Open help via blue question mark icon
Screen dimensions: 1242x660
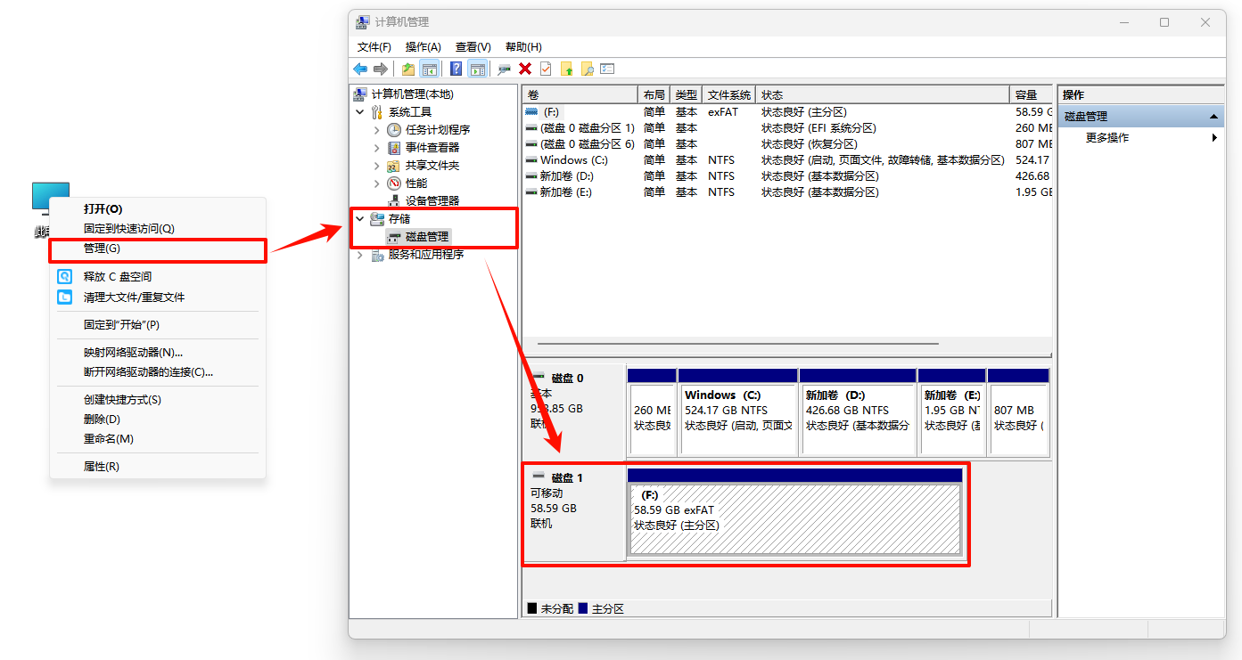tap(456, 69)
